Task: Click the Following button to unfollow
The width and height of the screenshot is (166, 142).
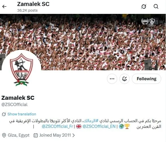Action: (147, 79)
